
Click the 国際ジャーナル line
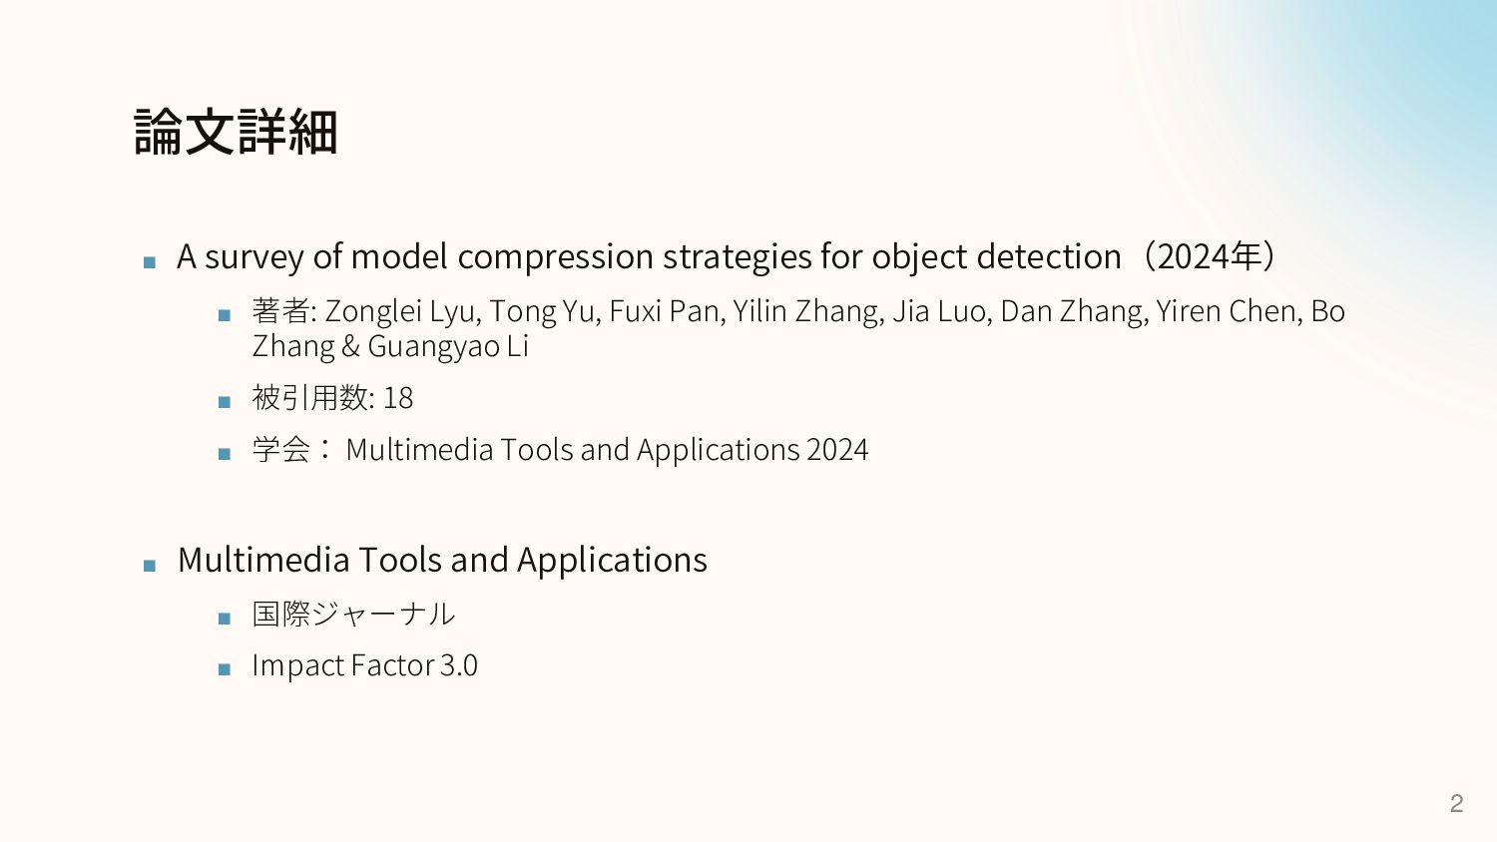[353, 614]
